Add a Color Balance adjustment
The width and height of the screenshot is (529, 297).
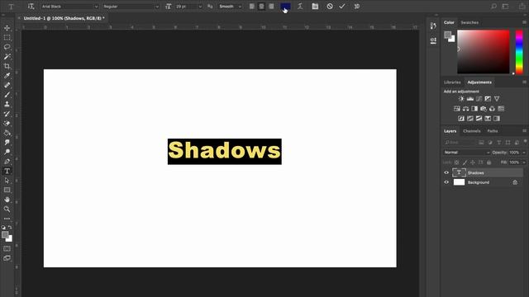(x=465, y=108)
